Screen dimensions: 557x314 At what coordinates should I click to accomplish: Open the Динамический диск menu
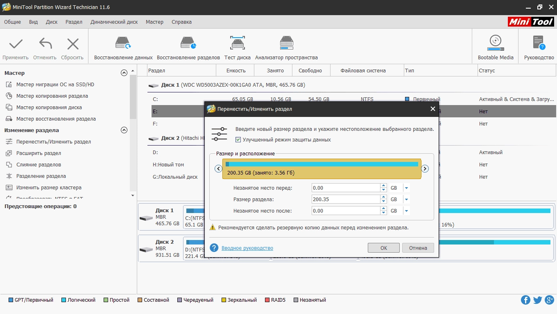point(114,22)
